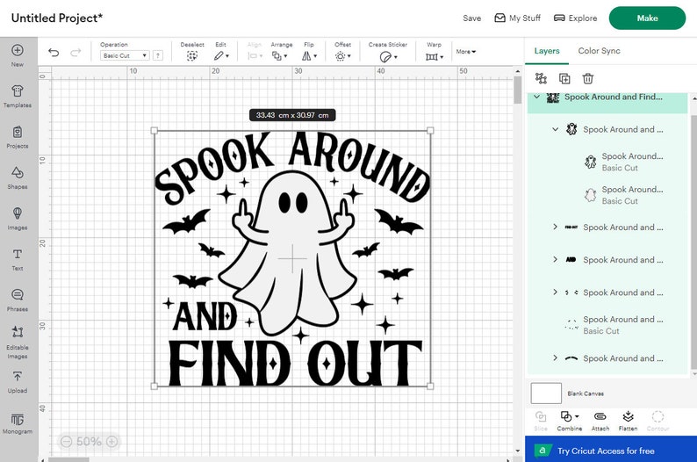Open the More toolbar menu
The image size is (697, 462).
[465, 52]
